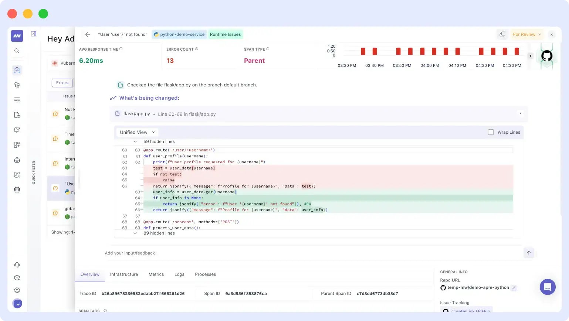Open the list lines sidebar icon

point(17,100)
